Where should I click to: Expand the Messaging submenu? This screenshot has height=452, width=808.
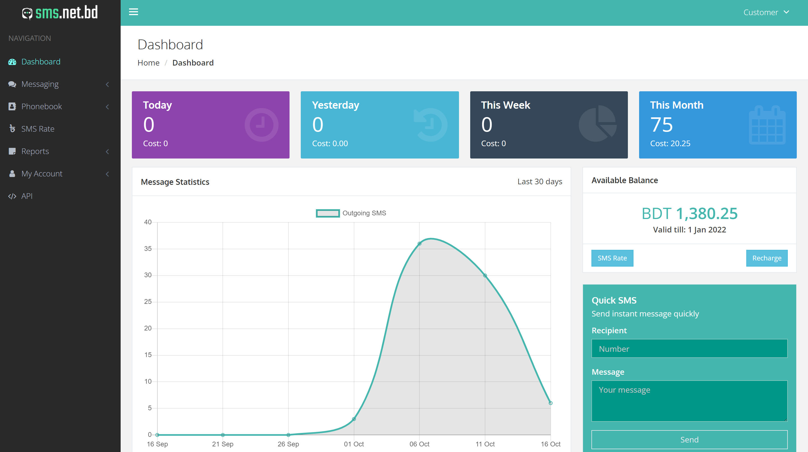(107, 84)
